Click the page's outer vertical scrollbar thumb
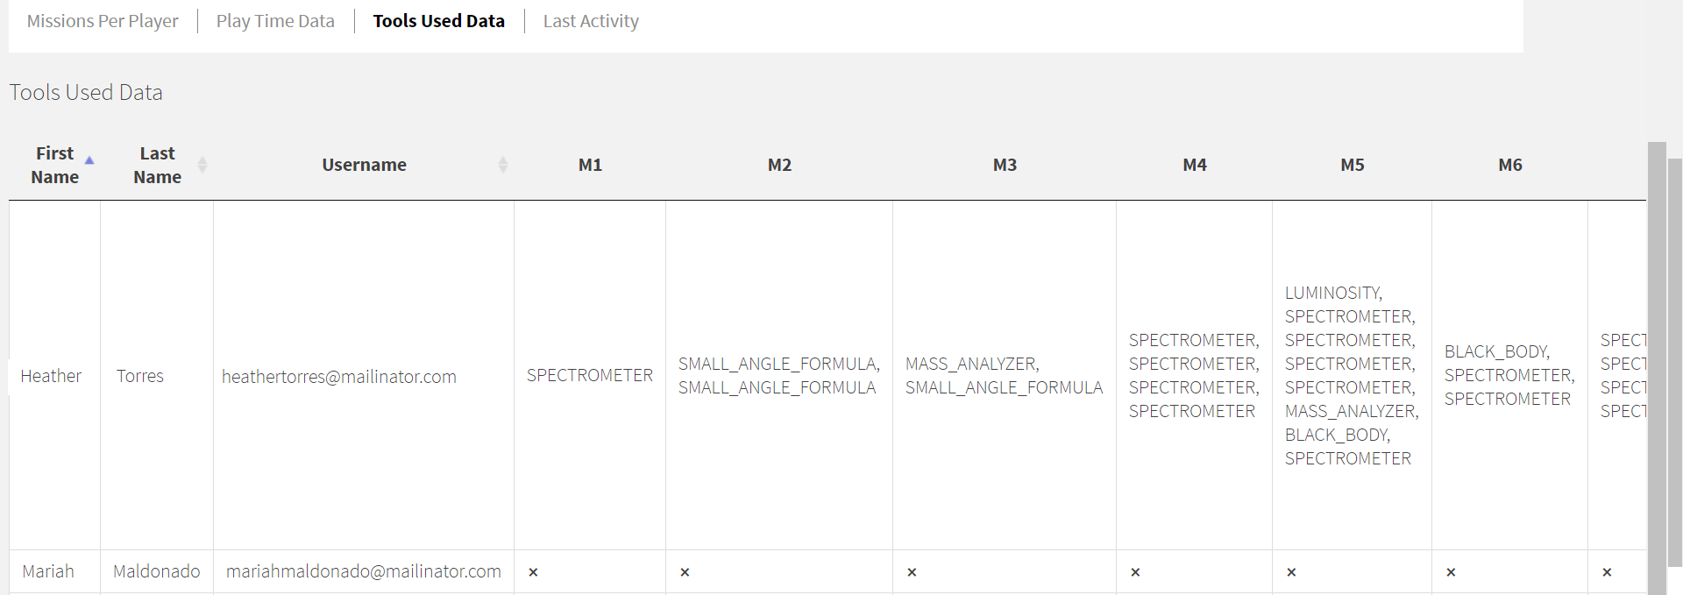 pyautogui.click(x=1675, y=363)
